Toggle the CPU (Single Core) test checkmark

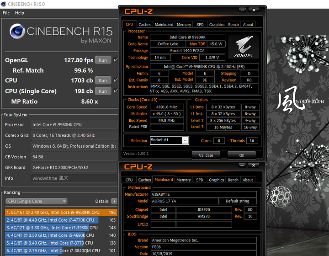[116, 91]
